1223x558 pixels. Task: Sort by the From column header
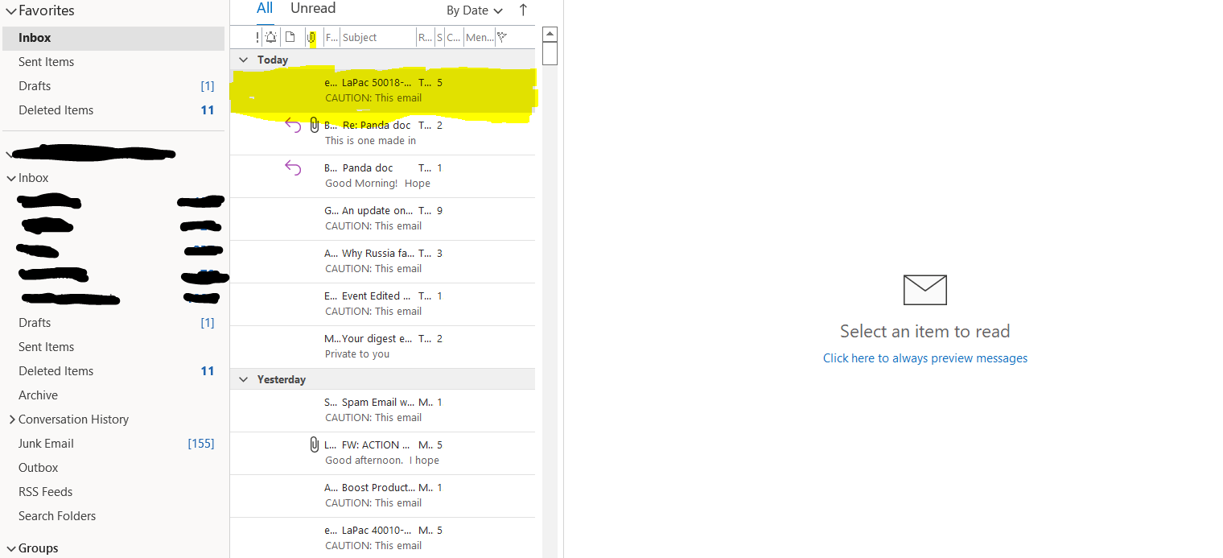coord(331,37)
